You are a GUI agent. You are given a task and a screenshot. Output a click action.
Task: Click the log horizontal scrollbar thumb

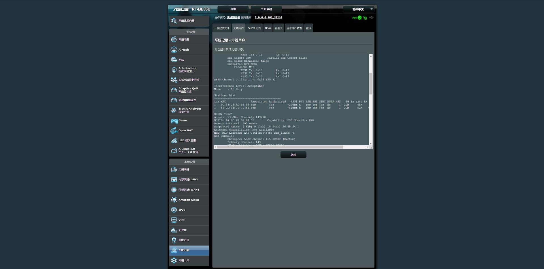[x=280, y=147]
